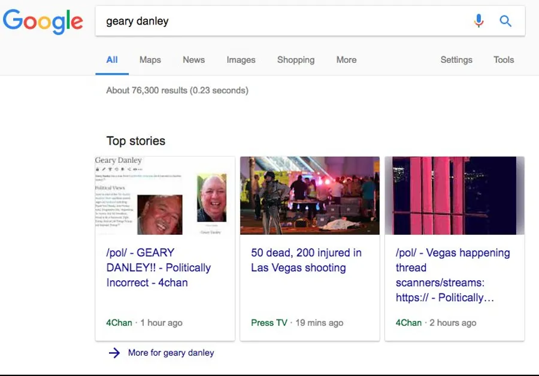The width and height of the screenshot is (539, 376).
Task: Click the Google logo
Action: pyautogui.click(x=43, y=22)
